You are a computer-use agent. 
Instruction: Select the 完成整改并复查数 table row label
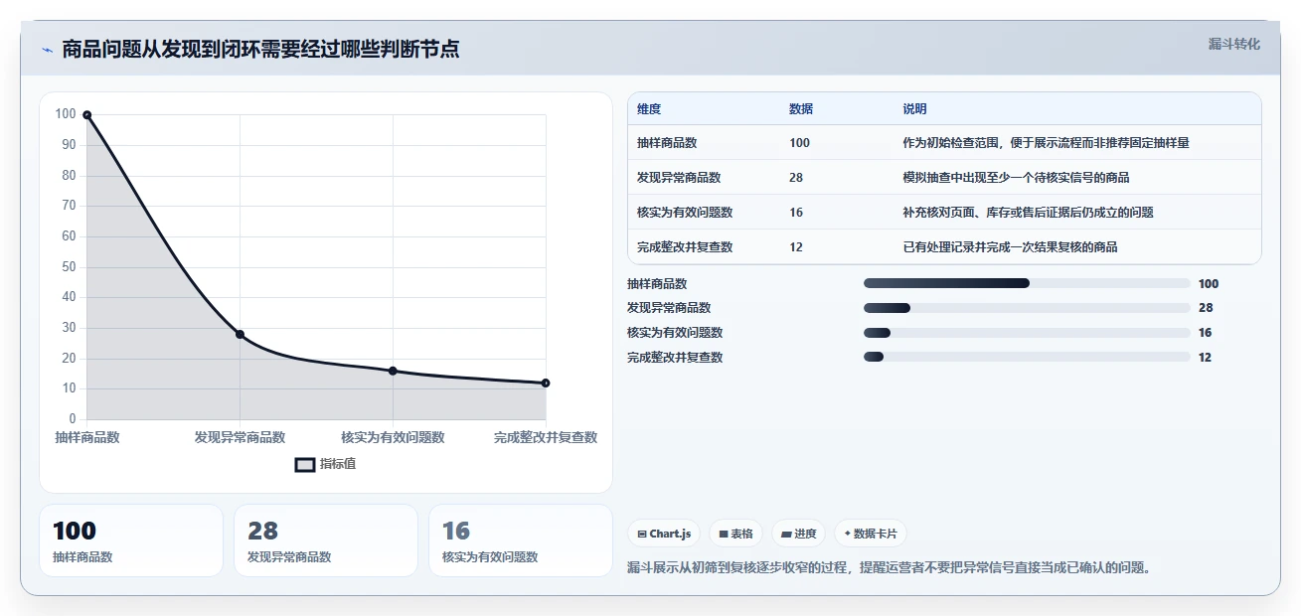tap(685, 247)
